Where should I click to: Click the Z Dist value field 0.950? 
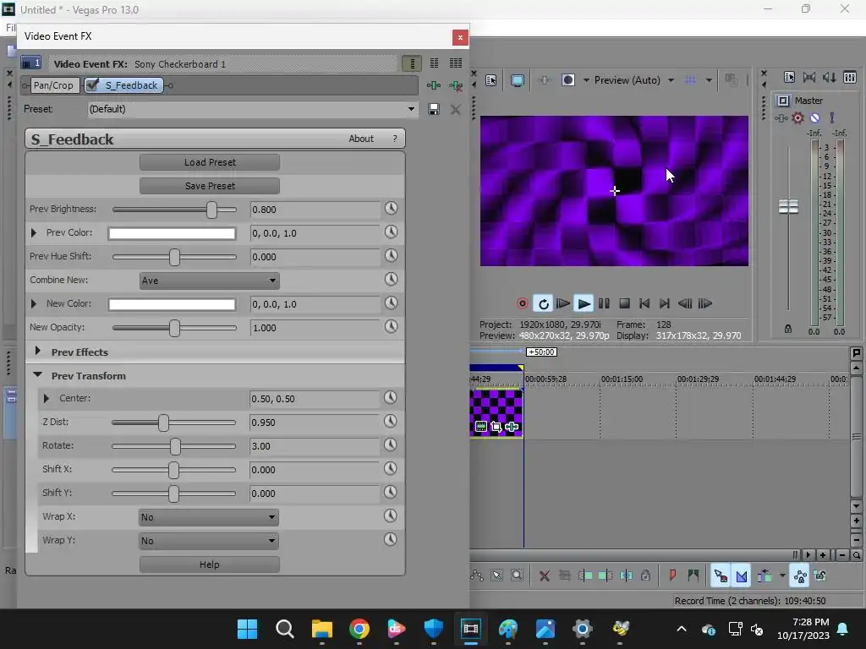click(315, 423)
